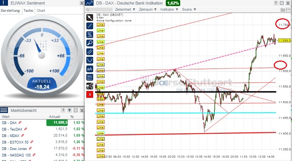The image size is (292, 161).
Task: Open the Zeitraum dropdown
Action: 148,9
